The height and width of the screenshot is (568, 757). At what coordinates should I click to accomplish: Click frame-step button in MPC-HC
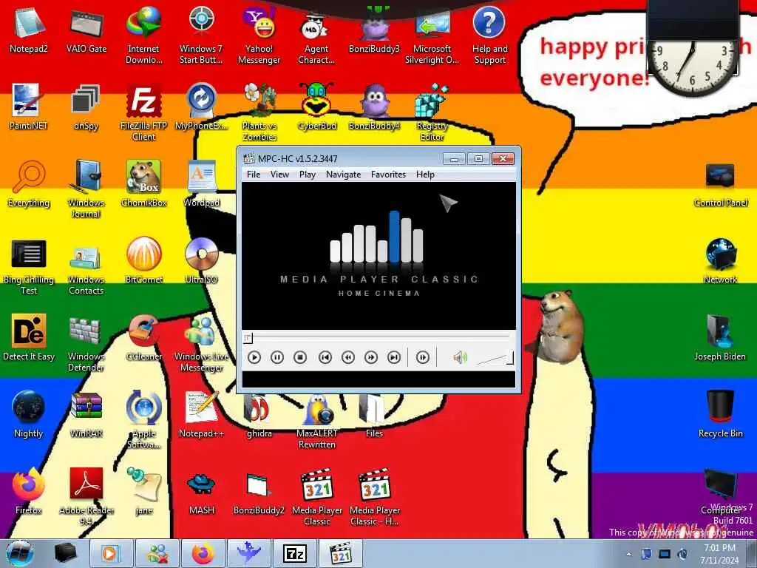422,357
